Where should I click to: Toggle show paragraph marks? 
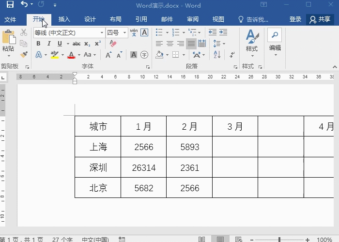pyautogui.click(x=232, y=55)
